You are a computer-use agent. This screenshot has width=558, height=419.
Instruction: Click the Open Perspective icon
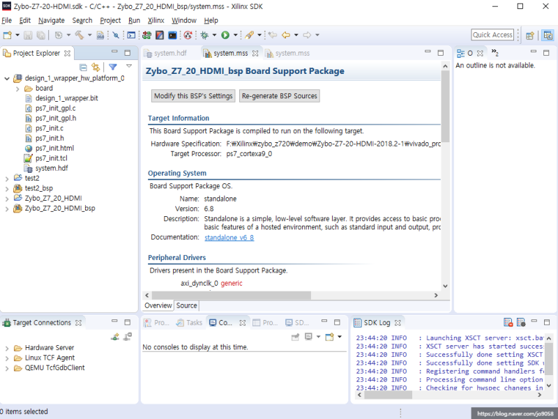(x=530, y=35)
